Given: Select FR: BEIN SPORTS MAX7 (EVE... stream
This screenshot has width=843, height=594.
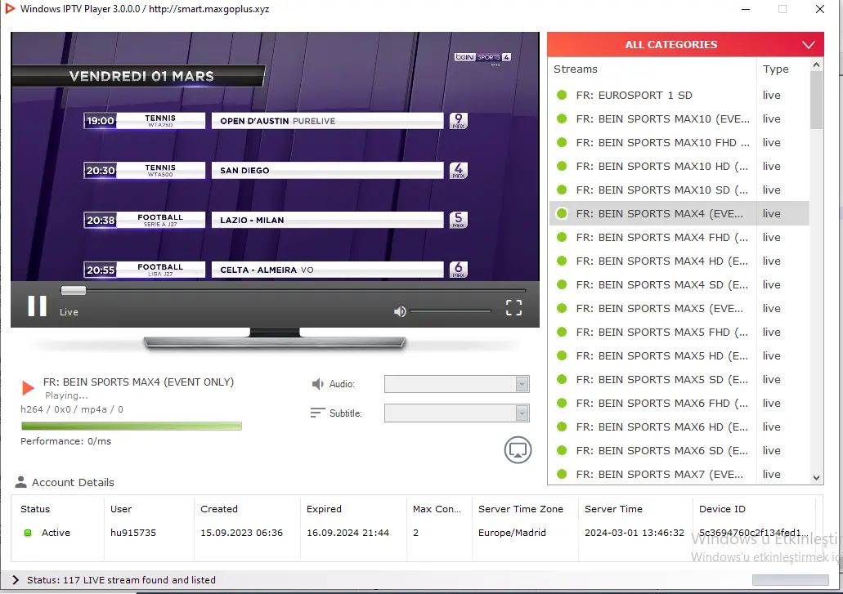Looking at the screenshot, I should (679, 474).
